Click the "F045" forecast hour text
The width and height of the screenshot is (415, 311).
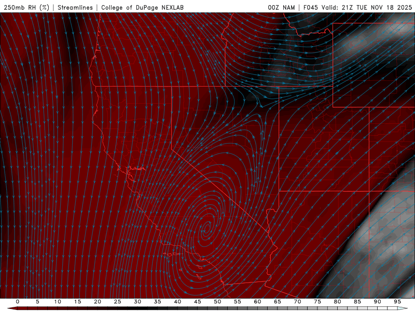click(x=310, y=7)
